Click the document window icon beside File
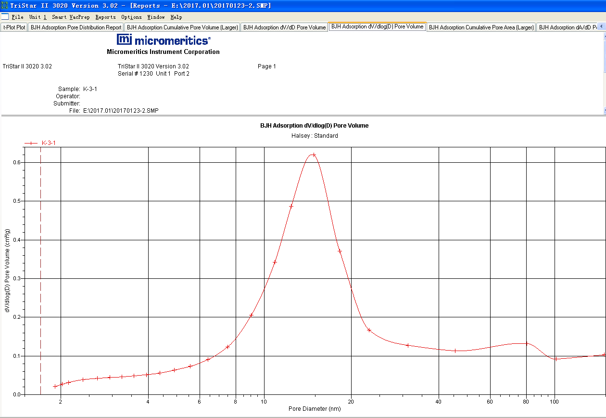The width and height of the screenshot is (606, 418). point(5,17)
